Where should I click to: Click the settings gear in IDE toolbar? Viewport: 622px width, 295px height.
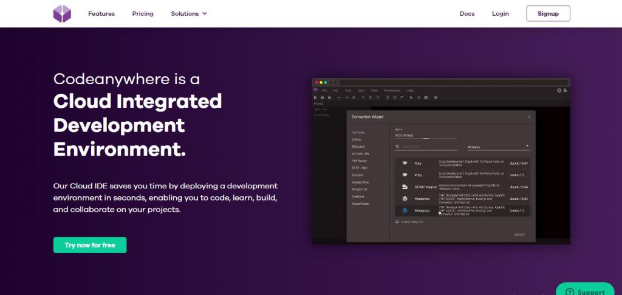click(435, 98)
